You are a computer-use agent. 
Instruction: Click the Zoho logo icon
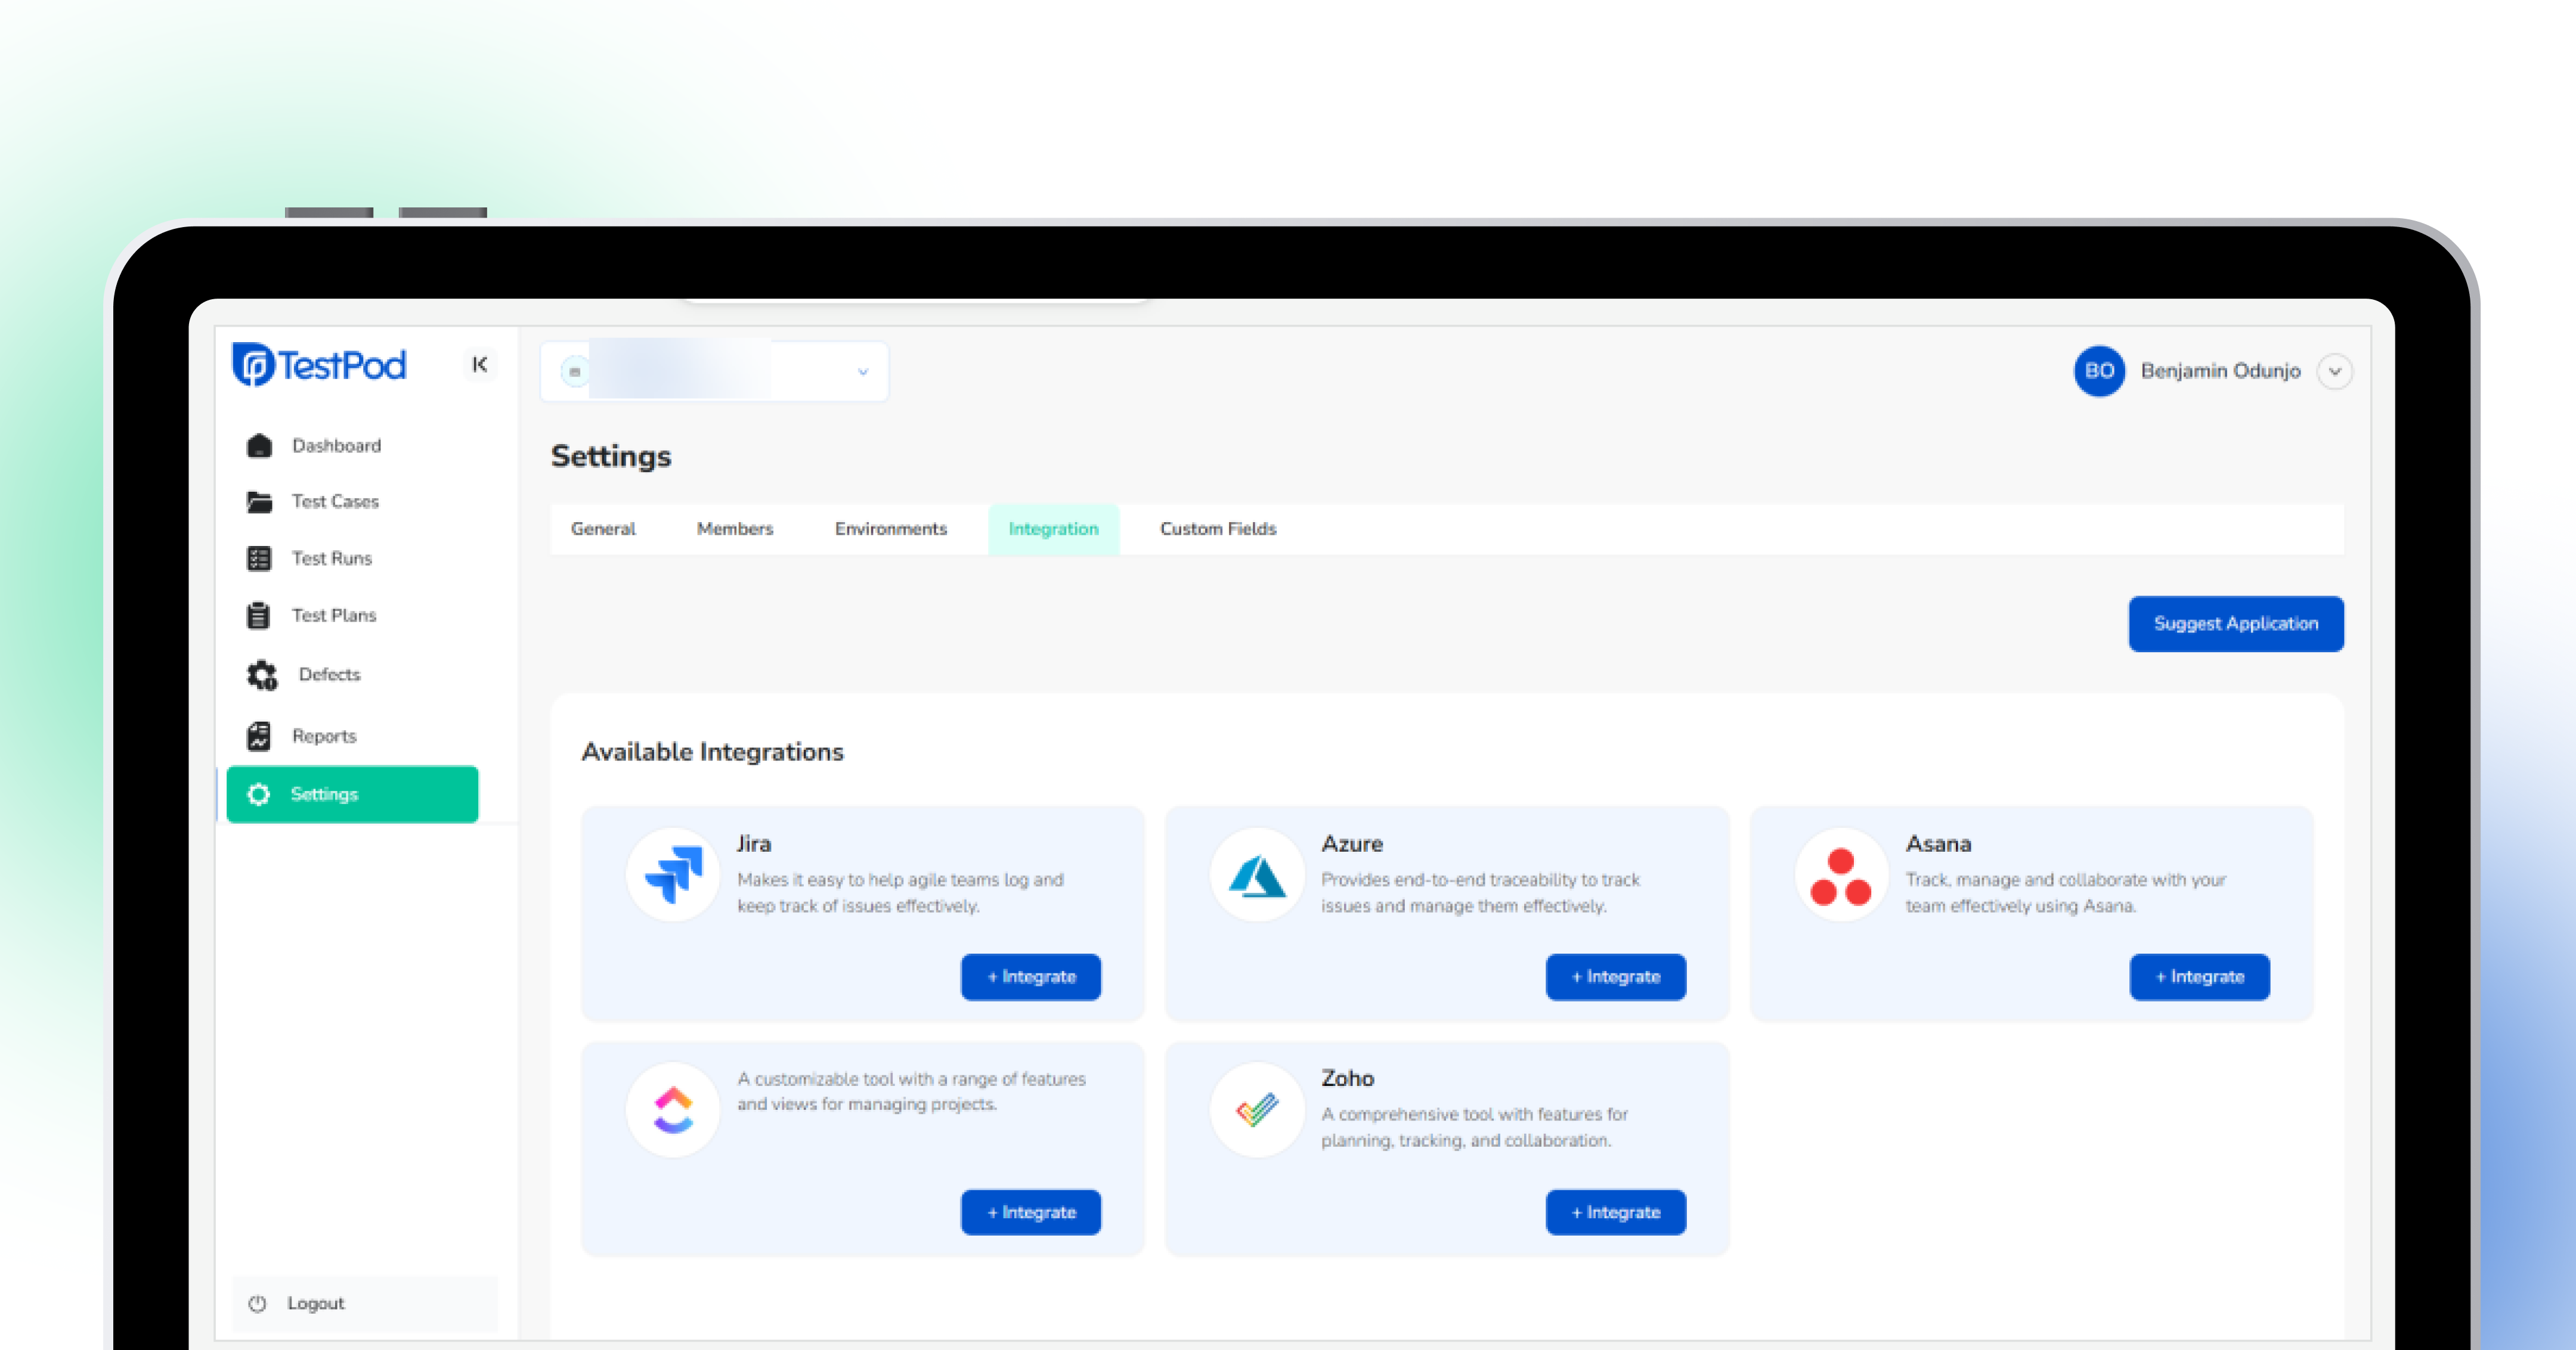coord(1257,1109)
